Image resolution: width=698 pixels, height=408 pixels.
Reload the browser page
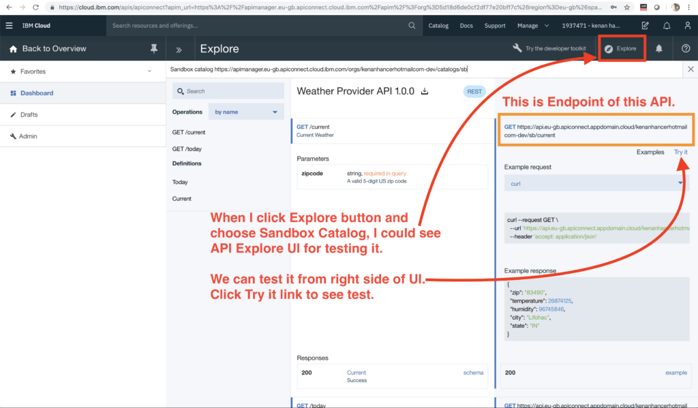[35, 7]
